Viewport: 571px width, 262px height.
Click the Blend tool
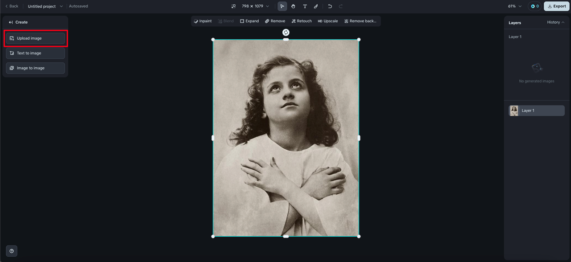(226, 21)
